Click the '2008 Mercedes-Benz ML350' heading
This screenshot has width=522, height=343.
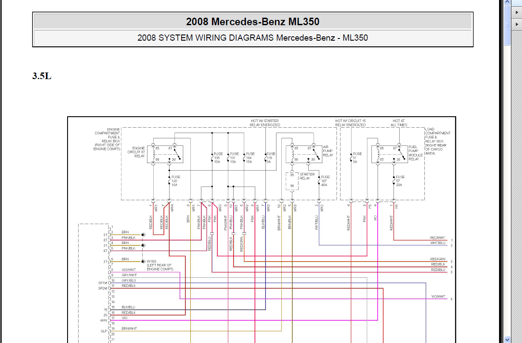(x=253, y=22)
